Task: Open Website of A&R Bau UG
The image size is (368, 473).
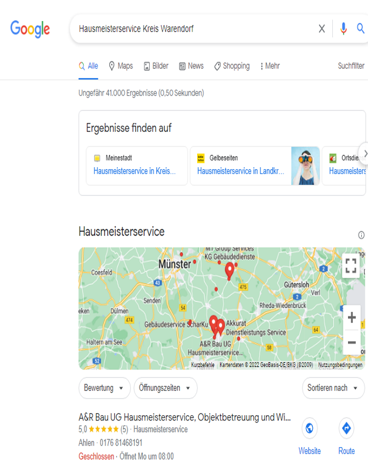Action: point(310,436)
